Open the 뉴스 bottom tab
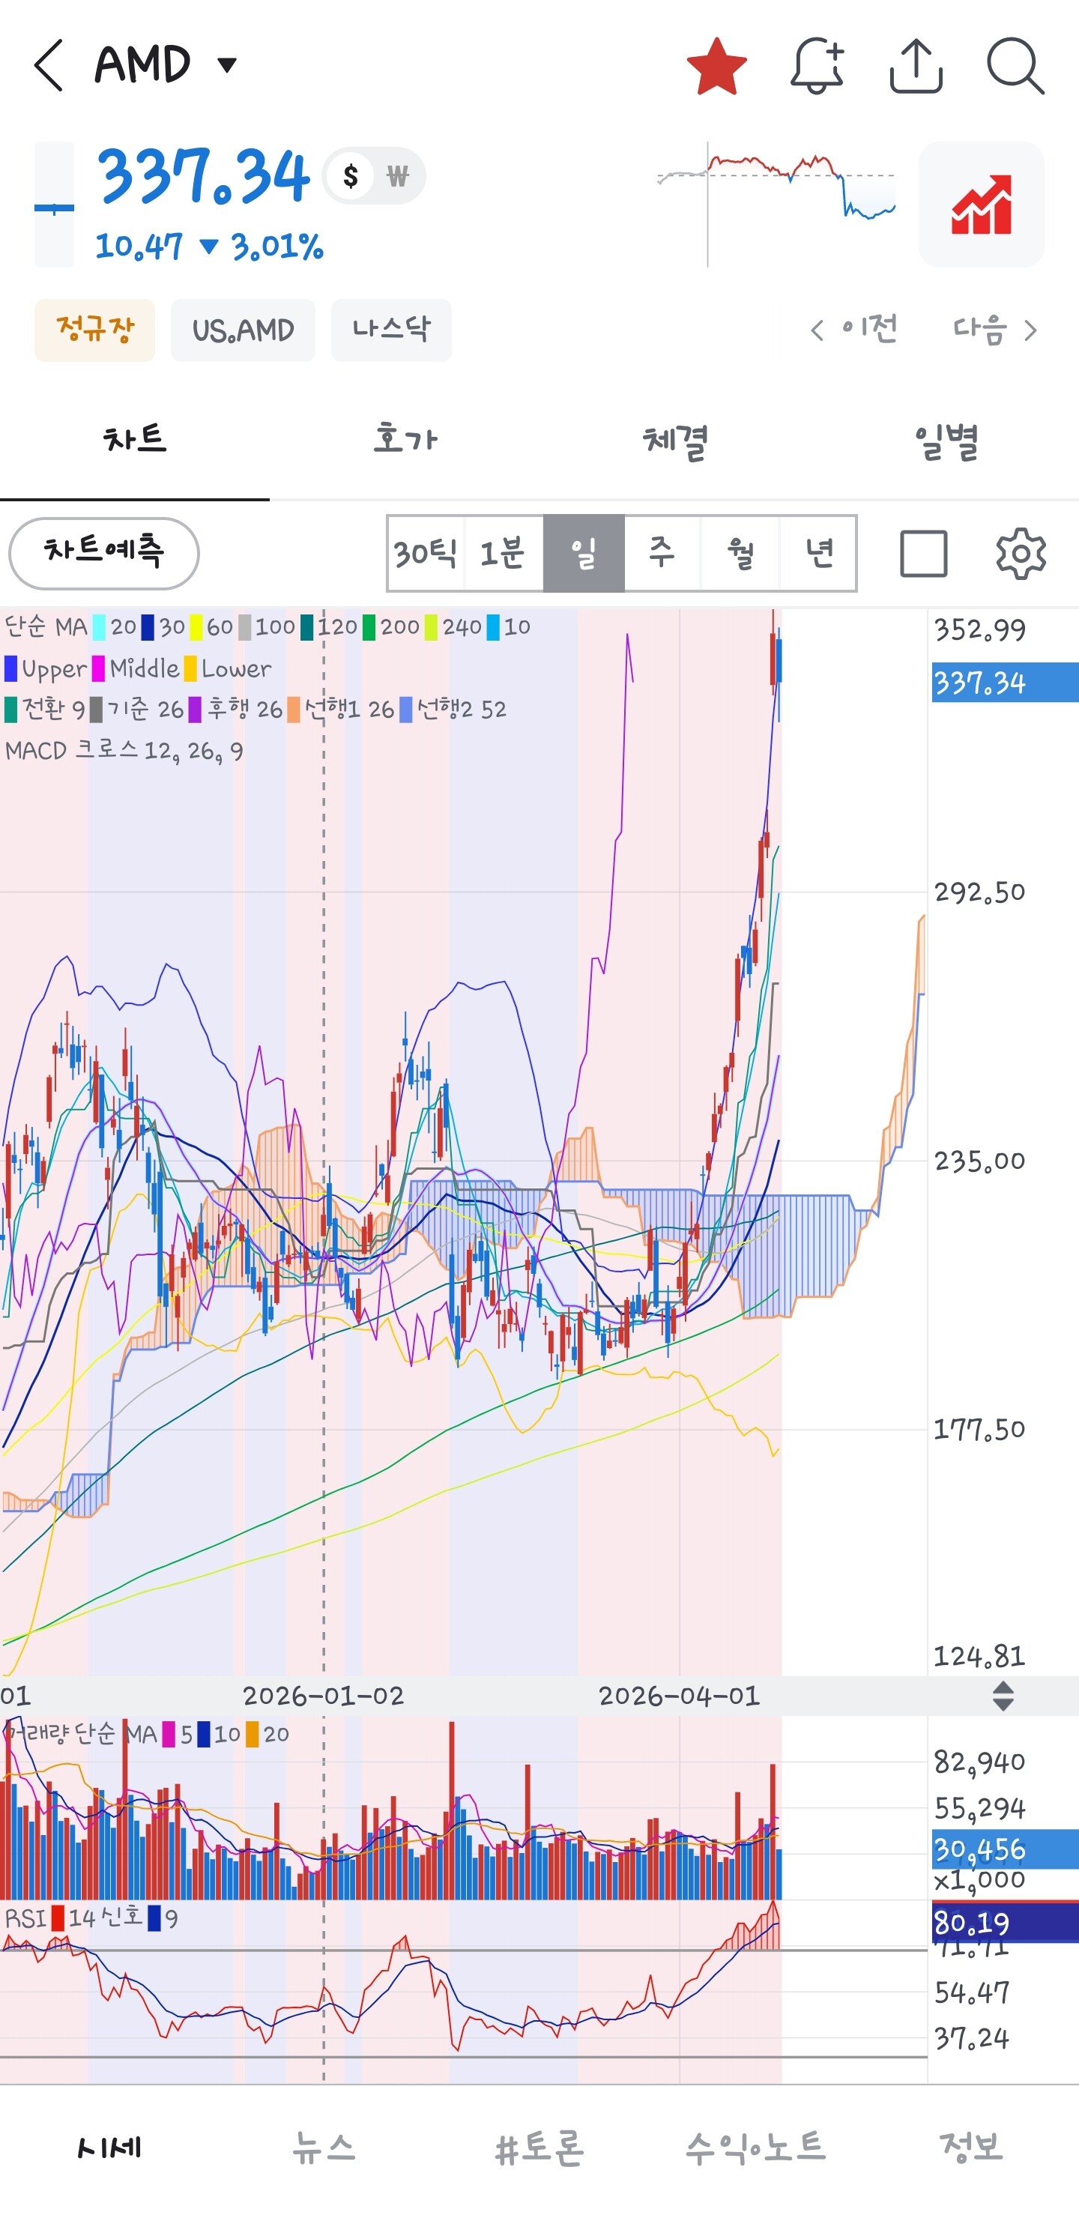1079x2215 pixels. click(x=324, y=2148)
